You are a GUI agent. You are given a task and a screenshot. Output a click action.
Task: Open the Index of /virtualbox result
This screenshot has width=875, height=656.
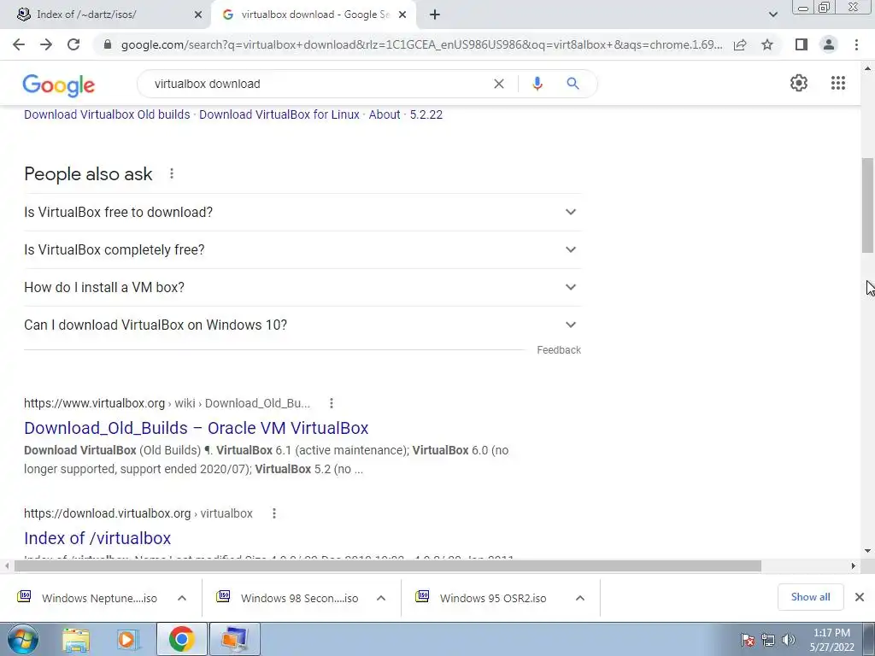tap(97, 538)
